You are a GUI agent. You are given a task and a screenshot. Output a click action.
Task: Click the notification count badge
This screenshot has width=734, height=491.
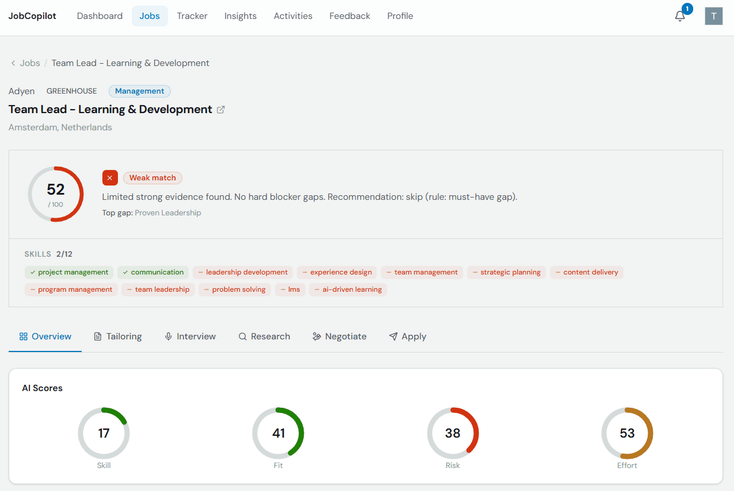(687, 9)
